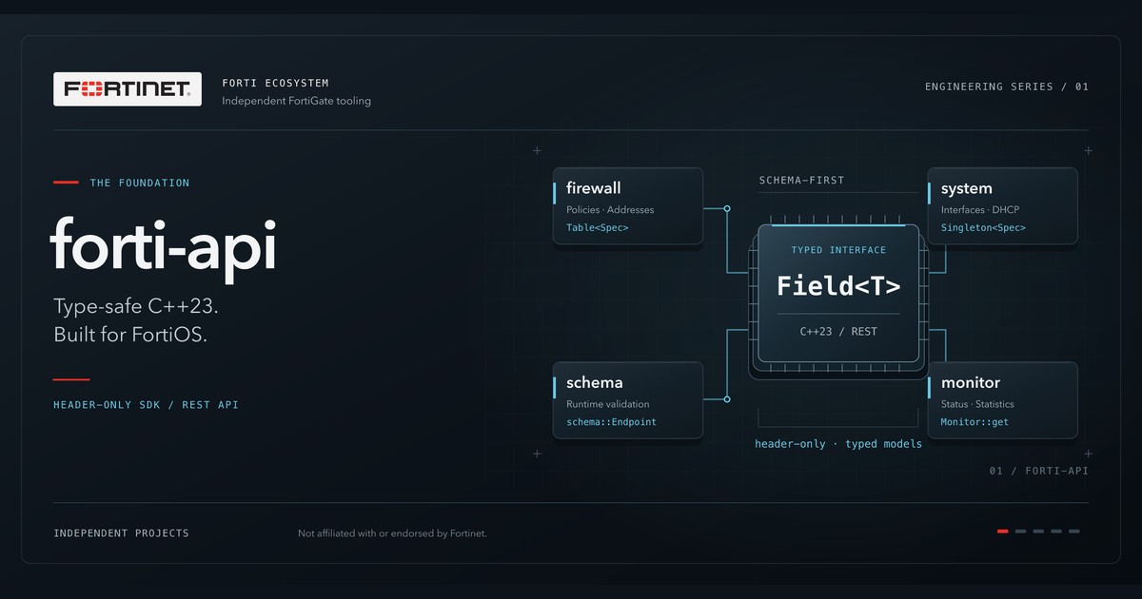Click 'schema::Endpoint' code text
1142x599 pixels.
[x=611, y=422]
